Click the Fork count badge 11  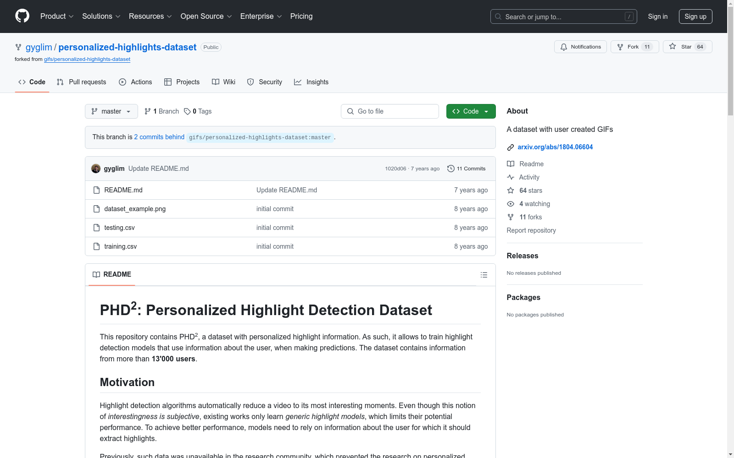pyautogui.click(x=647, y=47)
